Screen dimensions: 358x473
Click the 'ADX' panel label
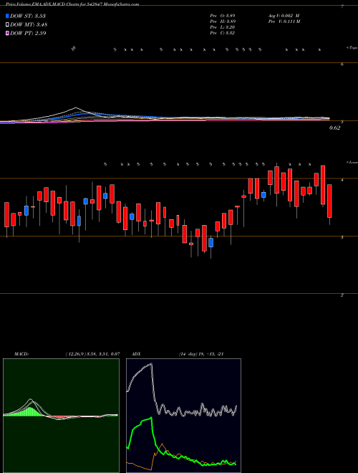[137, 354]
